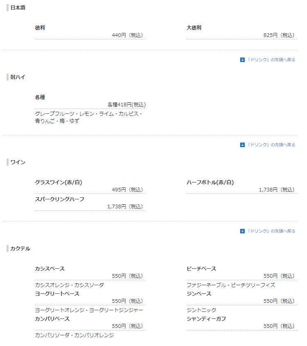Click the カクテル section heading

click(20, 249)
